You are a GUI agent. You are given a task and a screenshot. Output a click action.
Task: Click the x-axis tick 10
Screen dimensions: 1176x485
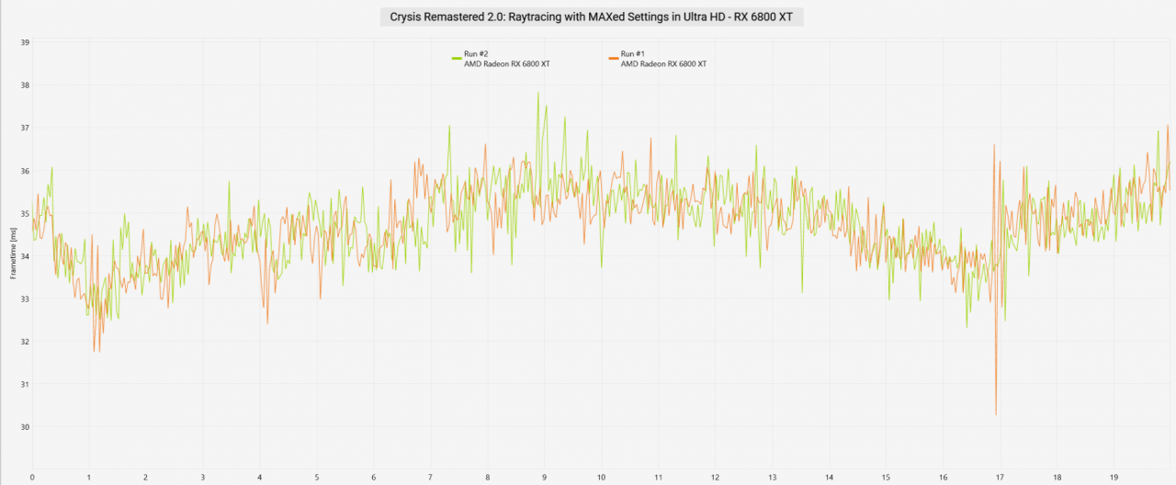pos(602,478)
